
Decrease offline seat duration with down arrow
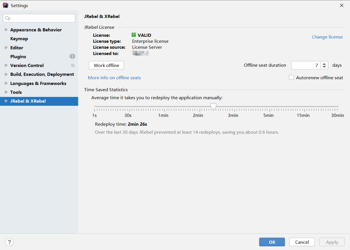(324, 67)
